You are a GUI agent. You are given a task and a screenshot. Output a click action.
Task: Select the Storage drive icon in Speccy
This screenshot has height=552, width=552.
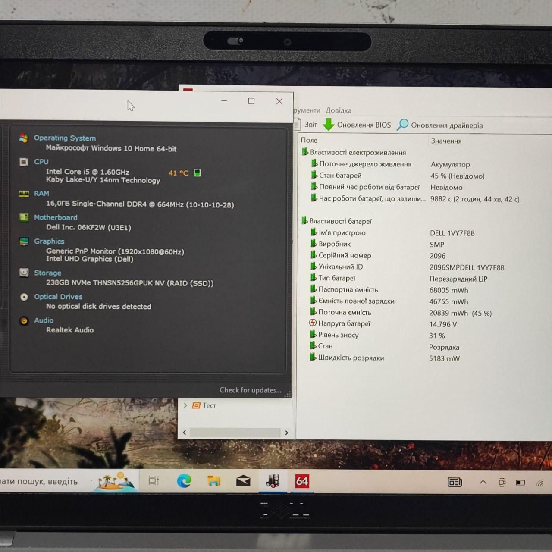pyautogui.click(x=24, y=273)
